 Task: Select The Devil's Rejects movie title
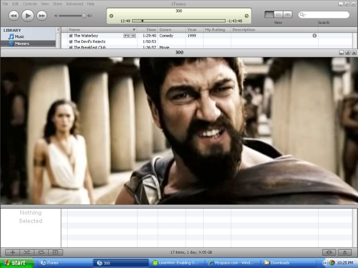(x=89, y=42)
